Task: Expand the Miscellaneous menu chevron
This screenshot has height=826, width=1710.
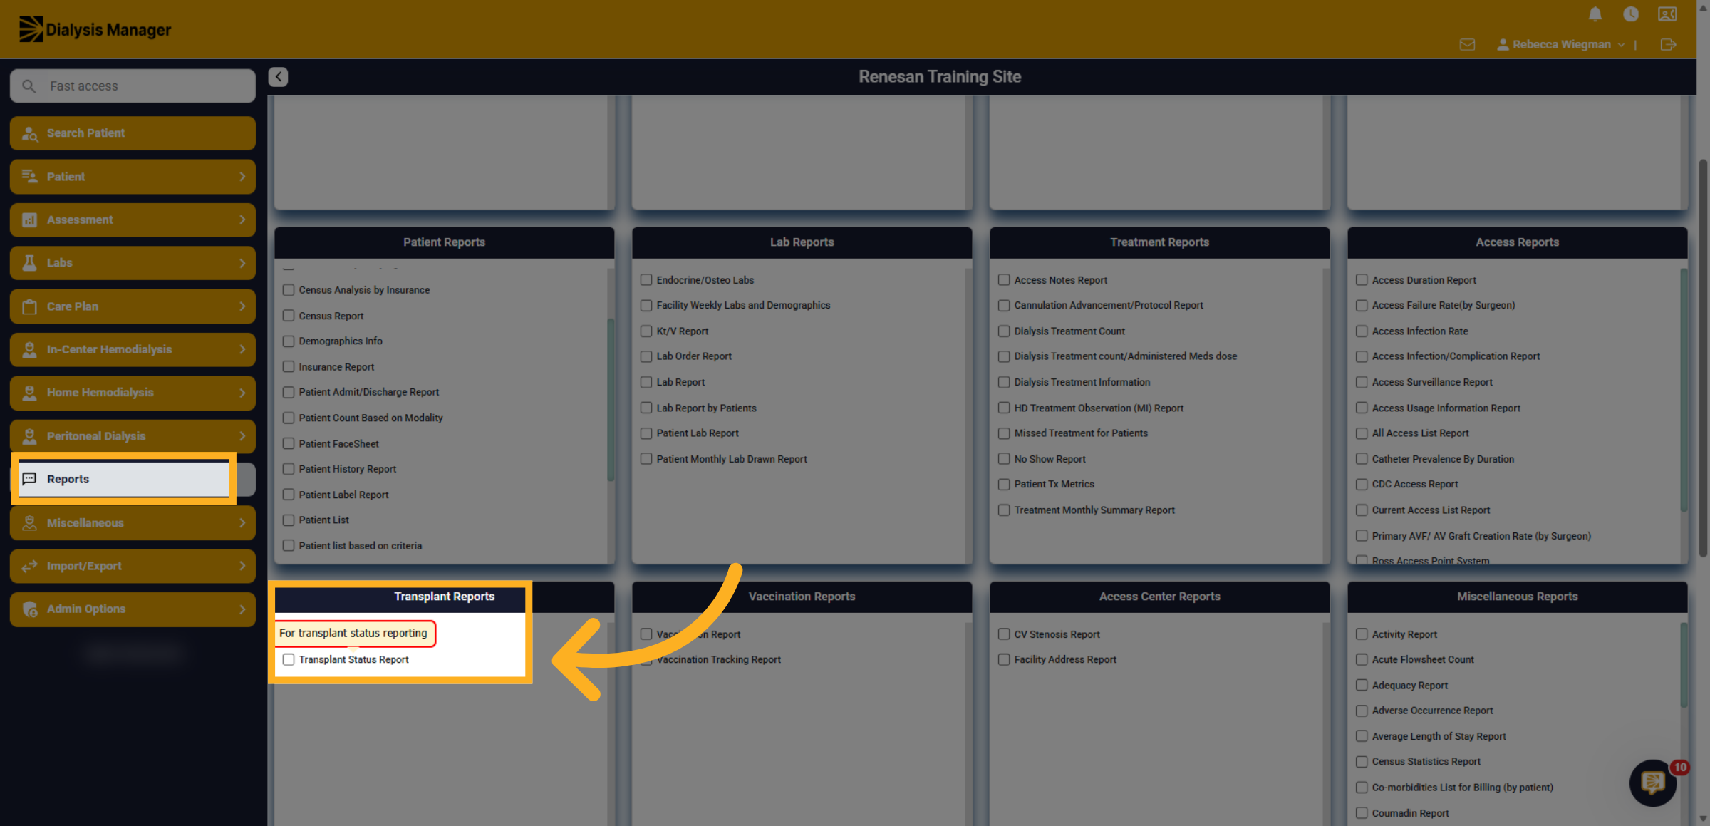Action: pos(242,522)
